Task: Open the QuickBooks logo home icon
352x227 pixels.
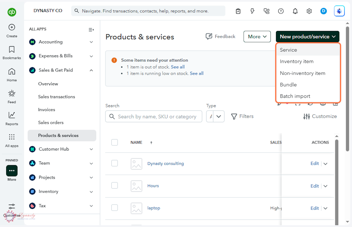Action: (x=12, y=12)
